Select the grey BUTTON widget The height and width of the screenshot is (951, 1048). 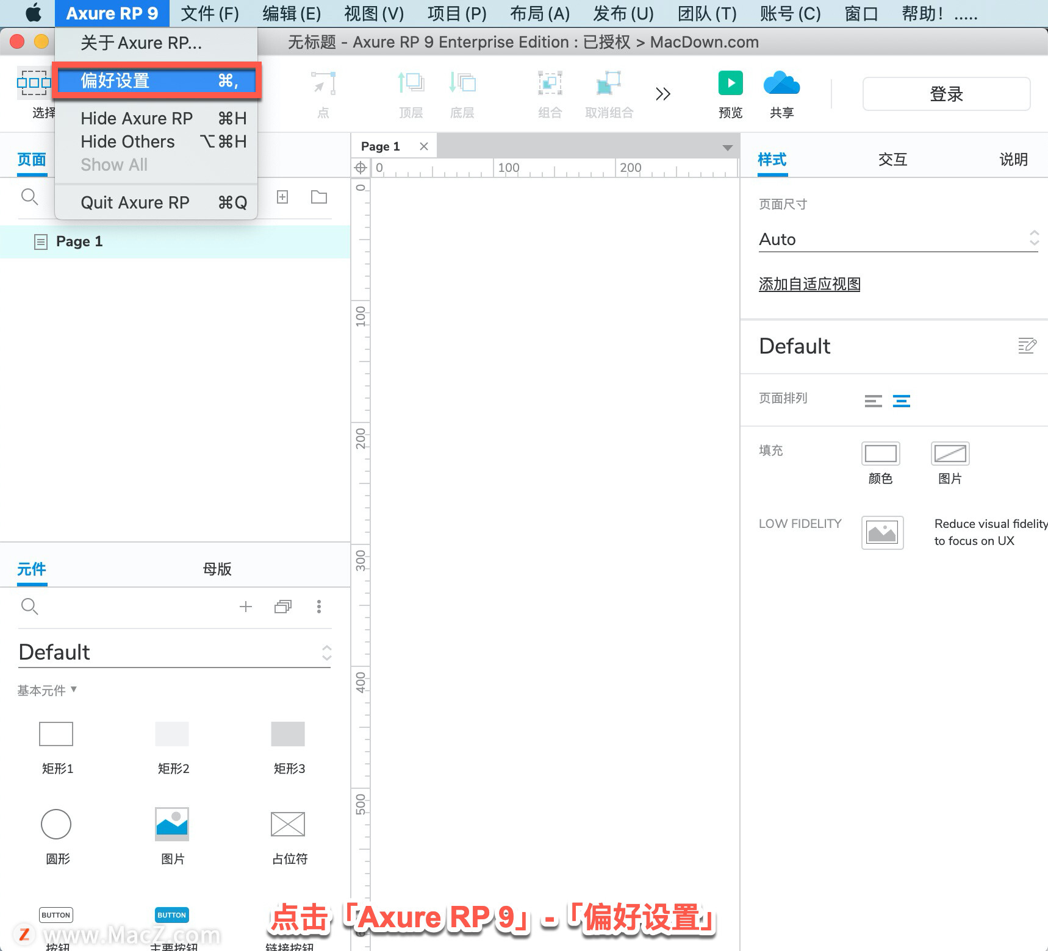56,915
